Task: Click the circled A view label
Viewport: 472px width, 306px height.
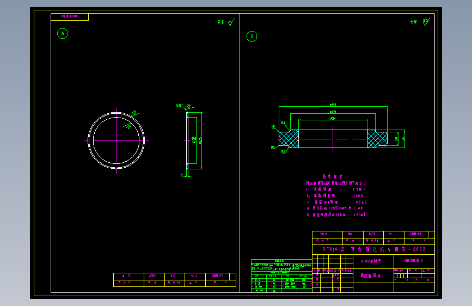Action: coord(63,33)
